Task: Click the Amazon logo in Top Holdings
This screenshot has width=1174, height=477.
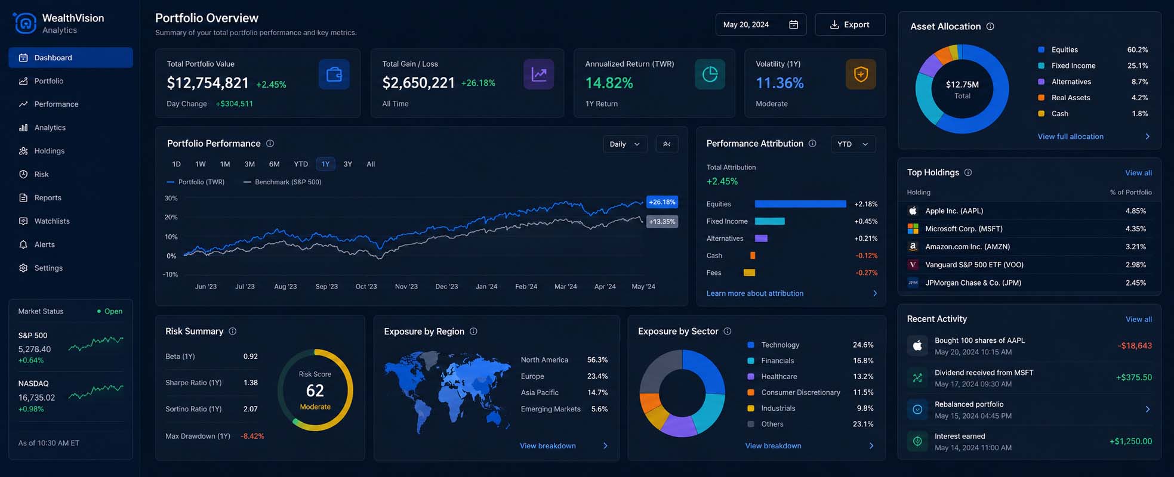Action: coord(913,246)
